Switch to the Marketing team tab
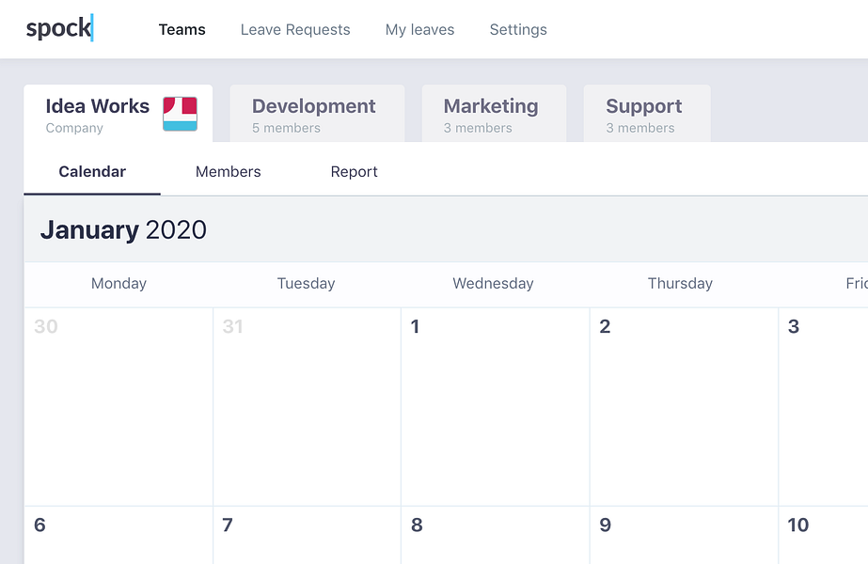This screenshot has height=564, width=868. click(x=494, y=114)
